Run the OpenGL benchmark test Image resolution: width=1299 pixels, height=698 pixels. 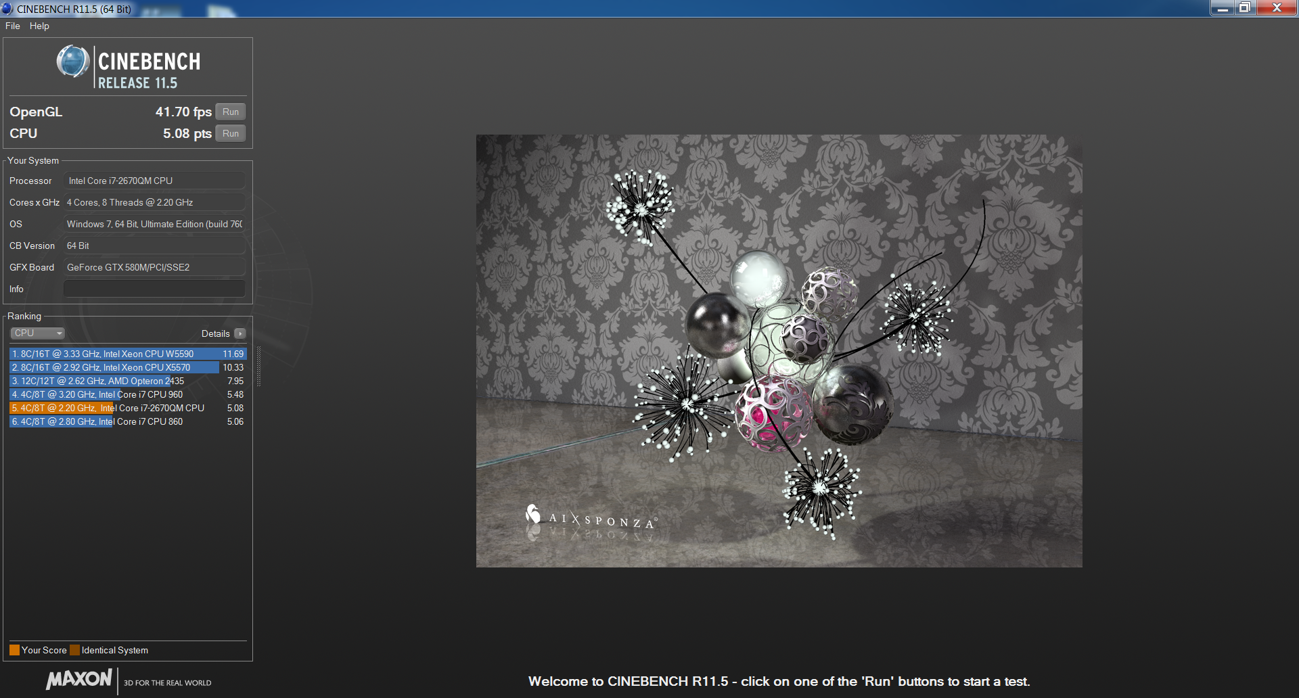point(231,112)
